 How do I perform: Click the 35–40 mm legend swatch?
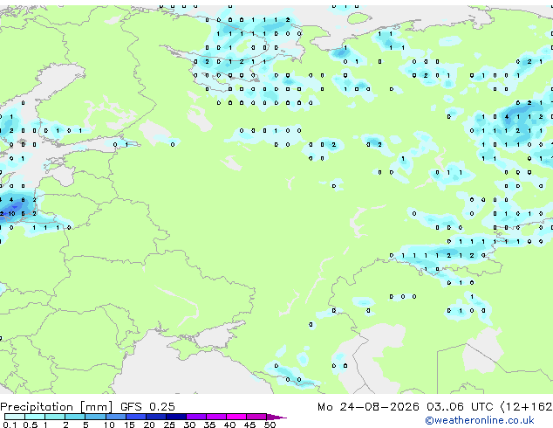click(x=215, y=417)
